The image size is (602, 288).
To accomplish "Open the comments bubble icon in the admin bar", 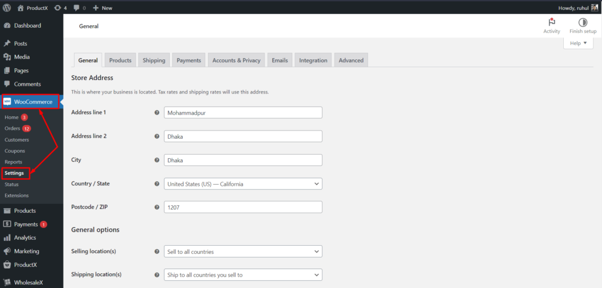I will click(77, 8).
